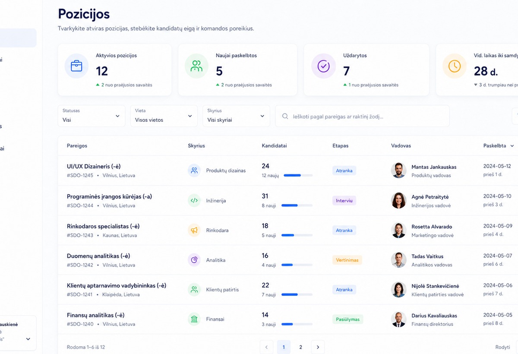Click the Produktų dizainas department icon

194,171
